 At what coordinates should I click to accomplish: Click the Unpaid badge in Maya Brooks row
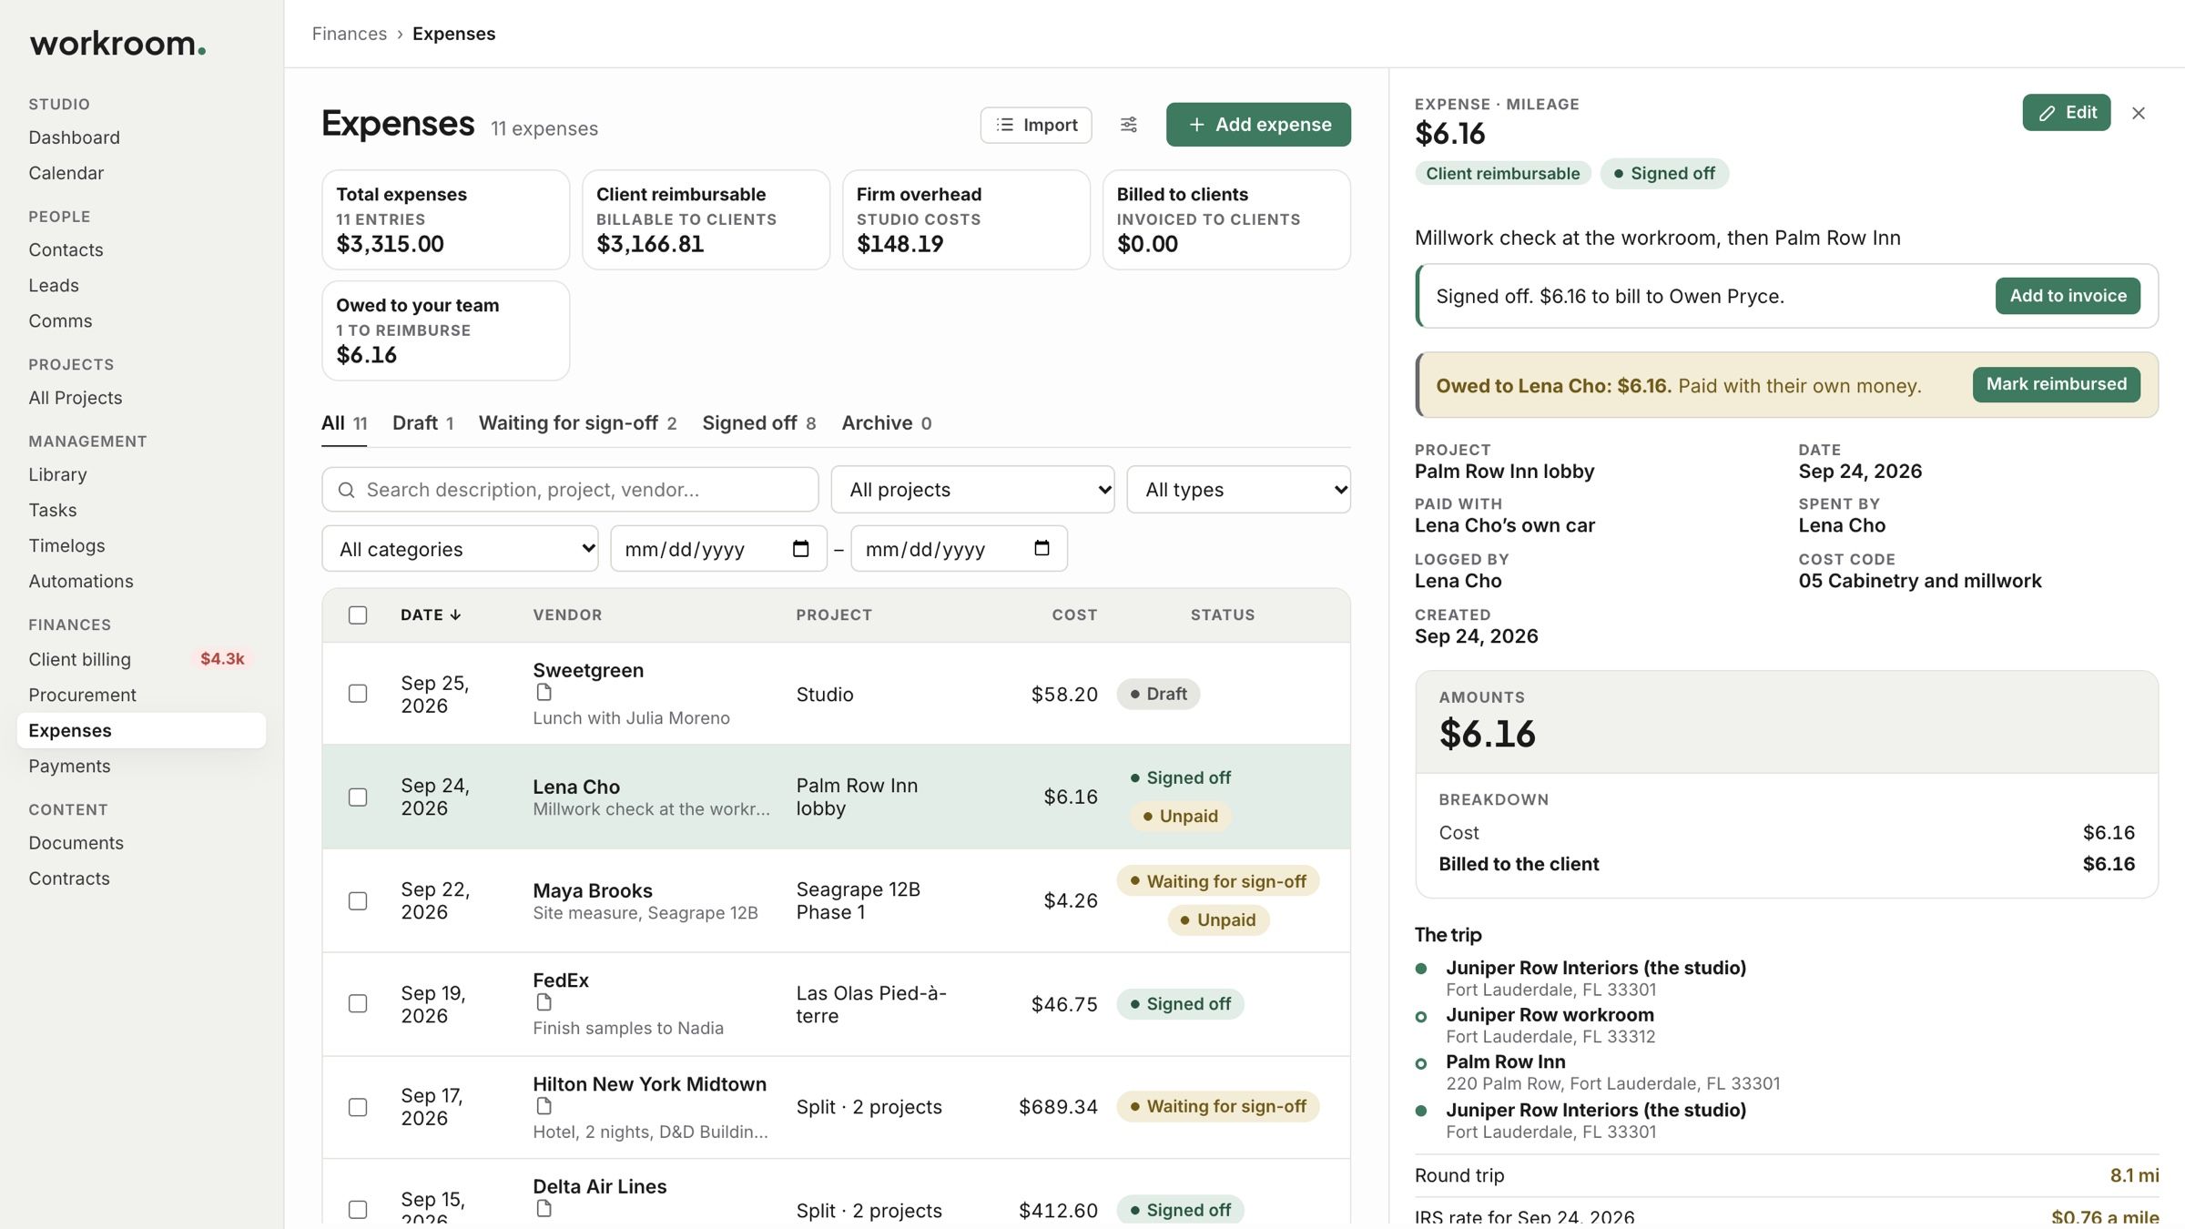click(1218, 919)
